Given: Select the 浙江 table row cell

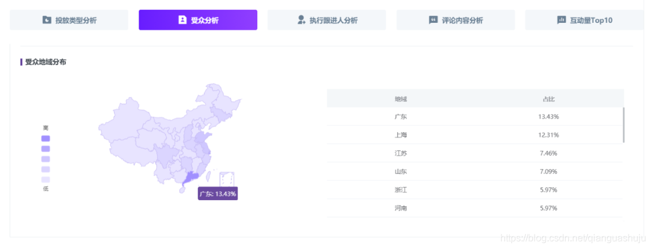Looking at the screenshot, I should pos(401,190).
